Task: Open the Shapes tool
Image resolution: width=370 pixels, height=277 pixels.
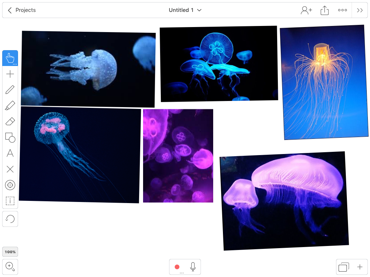Action: pyautogui.click(x=10, y=137)
